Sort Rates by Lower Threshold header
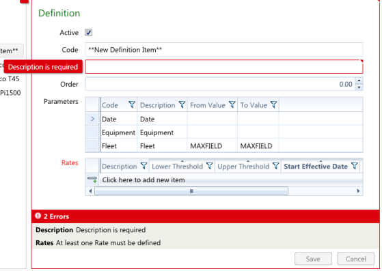The width and height of the screenshot is (382, 271). point(178,167)
